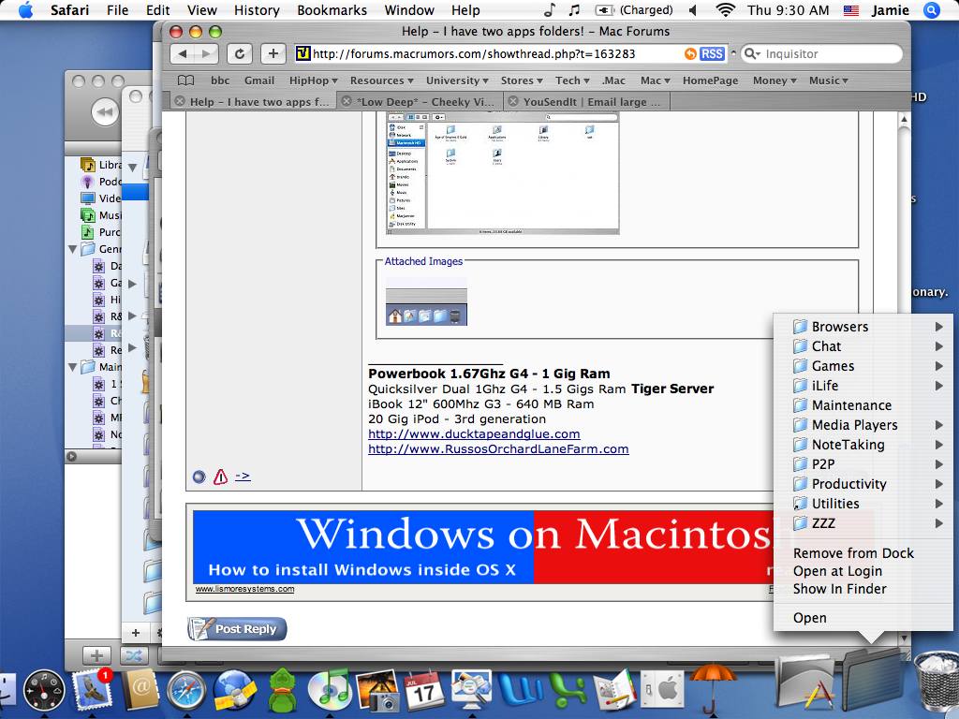Viewport: 959px width, 719px height.
Task: Click the add bookmark plus button
Action: pos(273,53)
